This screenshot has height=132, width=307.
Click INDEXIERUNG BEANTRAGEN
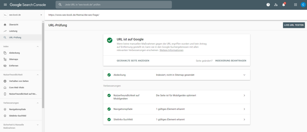(x=231, y=61)
